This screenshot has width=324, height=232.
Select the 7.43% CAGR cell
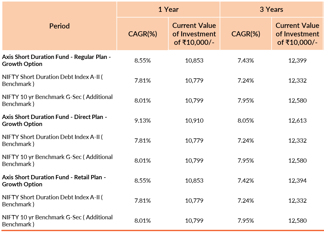(246, 60)
